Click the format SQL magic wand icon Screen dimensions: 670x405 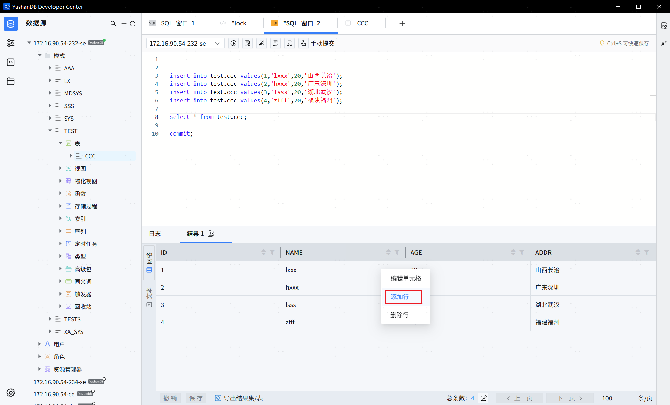pos(262,43)
